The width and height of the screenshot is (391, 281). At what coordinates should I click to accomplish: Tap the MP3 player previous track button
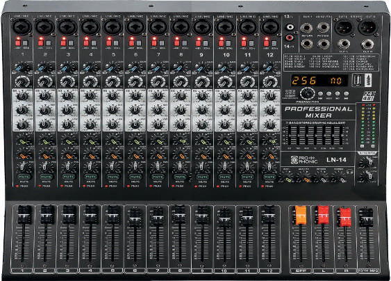[x=320, y=94]
